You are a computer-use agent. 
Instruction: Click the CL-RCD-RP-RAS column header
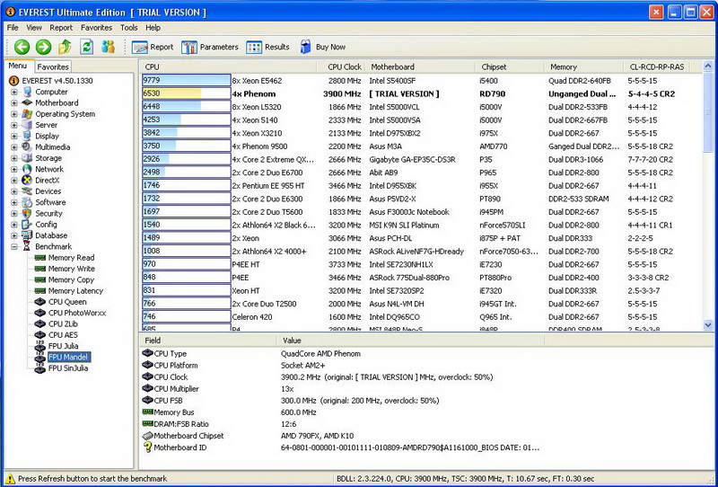tap(657, 66)
